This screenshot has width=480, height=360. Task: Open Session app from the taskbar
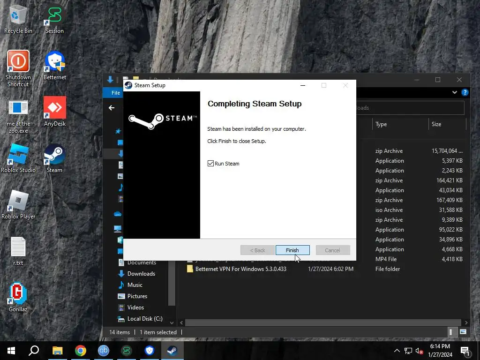pyautogui.click(x=127, y=351)
